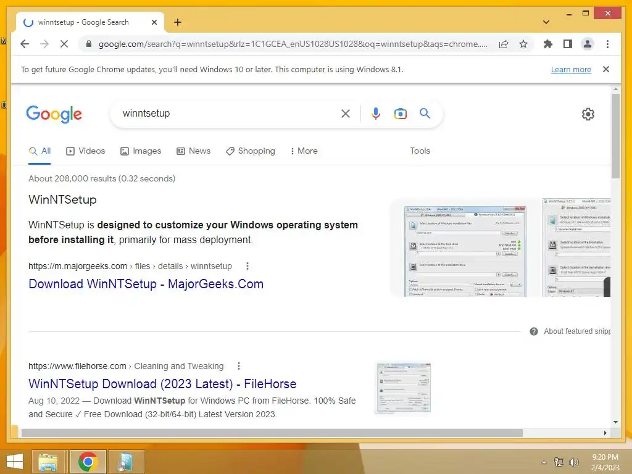Switch to the Images tab

pos(141,151)
